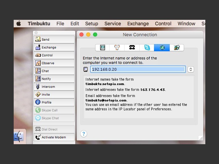Select the TCP/IP globe tab
Viewport: 219px width, 164px height.
pos(162,48)
